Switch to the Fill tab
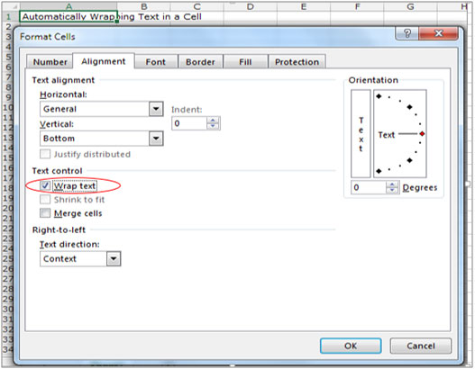 click(x=245, y=62)
